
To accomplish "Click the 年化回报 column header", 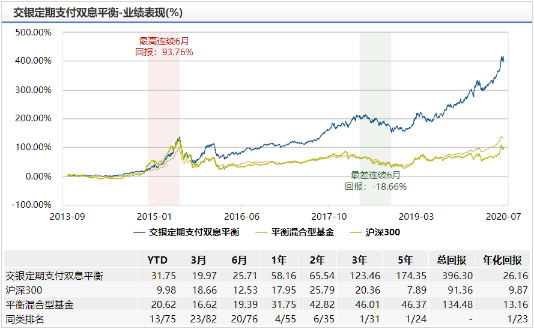I will 502,261.
